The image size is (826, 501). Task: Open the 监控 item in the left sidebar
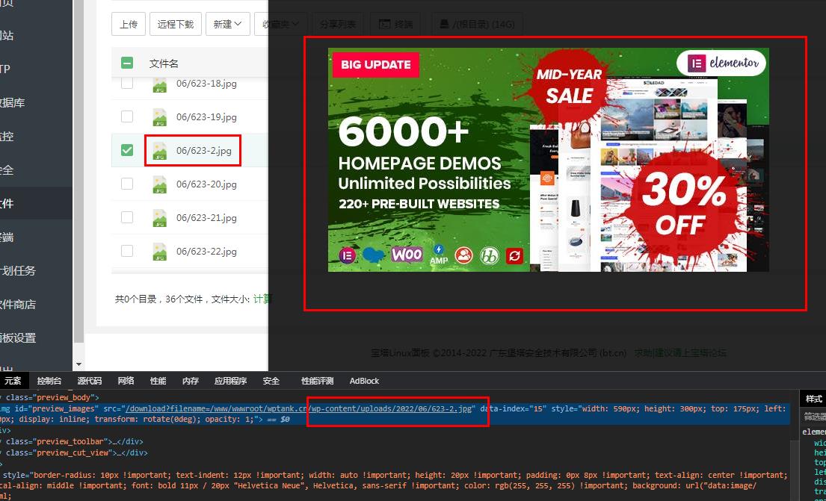(7, 137)
